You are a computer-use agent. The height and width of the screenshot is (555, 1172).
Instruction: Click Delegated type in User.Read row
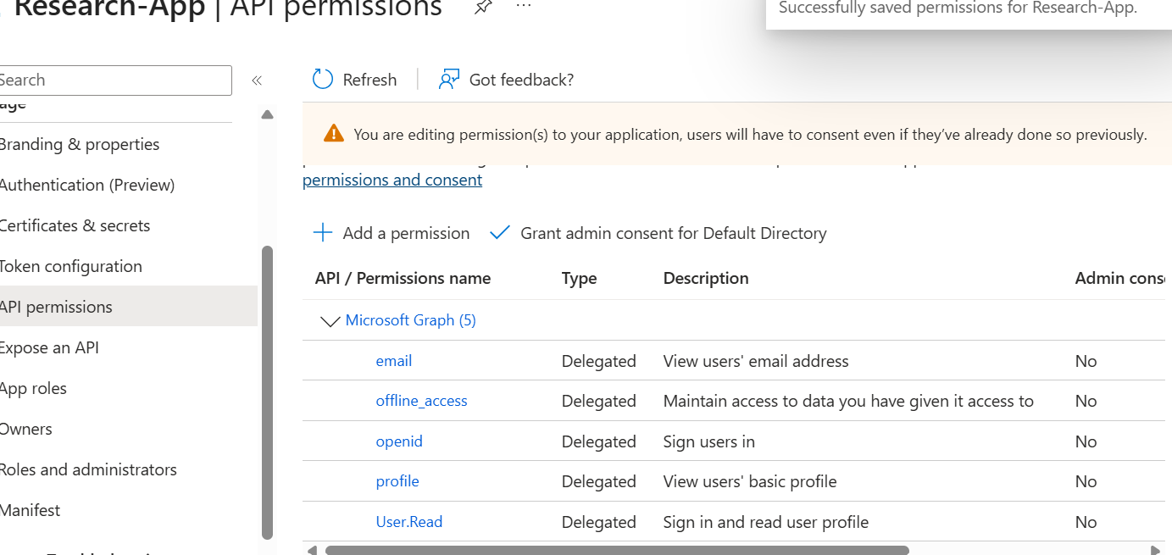pos(598,522)
